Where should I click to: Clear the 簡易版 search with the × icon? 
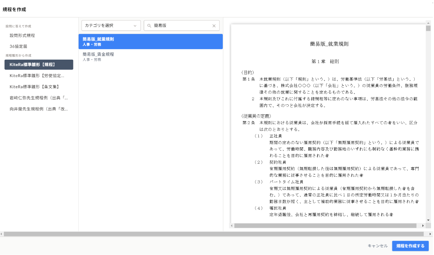coord(214,26)
